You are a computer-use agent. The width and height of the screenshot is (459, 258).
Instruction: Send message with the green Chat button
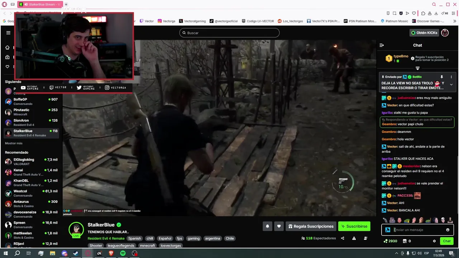pos(446,241)
